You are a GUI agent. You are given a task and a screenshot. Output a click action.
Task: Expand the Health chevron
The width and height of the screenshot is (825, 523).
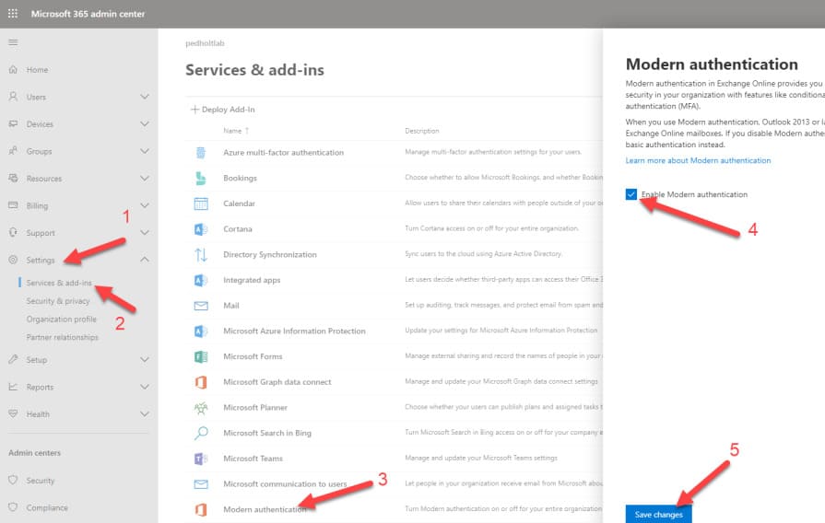[x=145, y=413]
